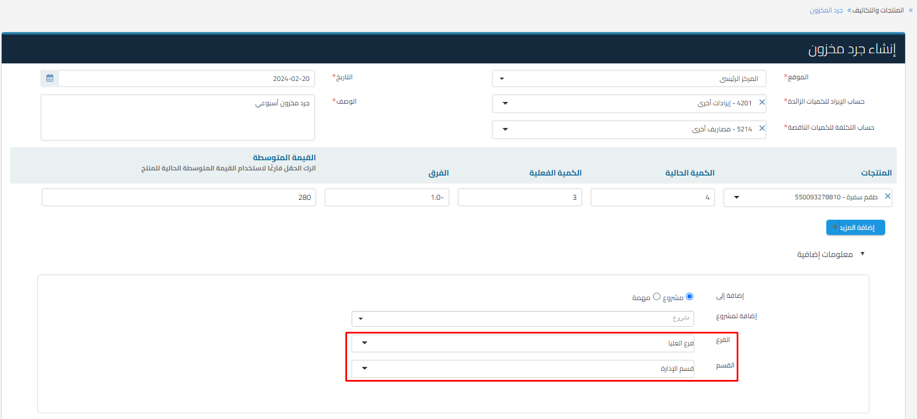Click the الكمية الفعلية quantity field
Viewport: 917px width, 419px height.
click(519, 197)
